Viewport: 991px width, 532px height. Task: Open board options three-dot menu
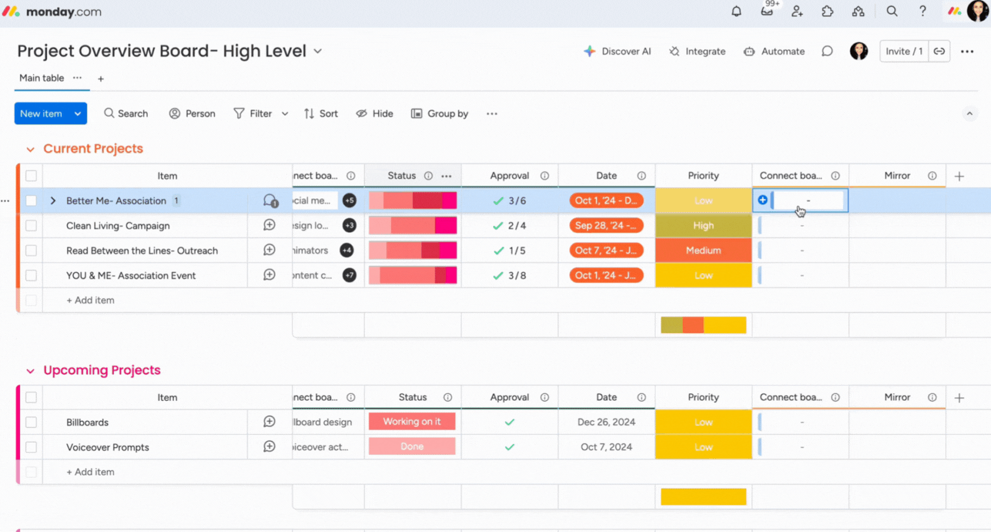[967, 52]
